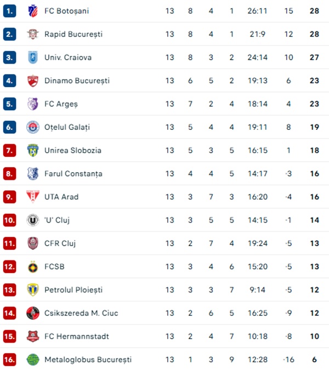329x370 pixels.
Task: Click the Univ. Craiova club badge
Action: click(x=33, y=58)
